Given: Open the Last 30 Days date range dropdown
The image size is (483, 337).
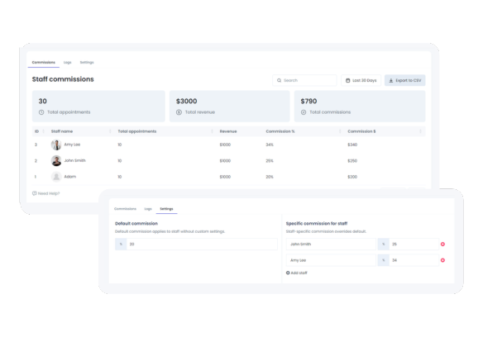Looking at the screenshot, I should 361,80.
